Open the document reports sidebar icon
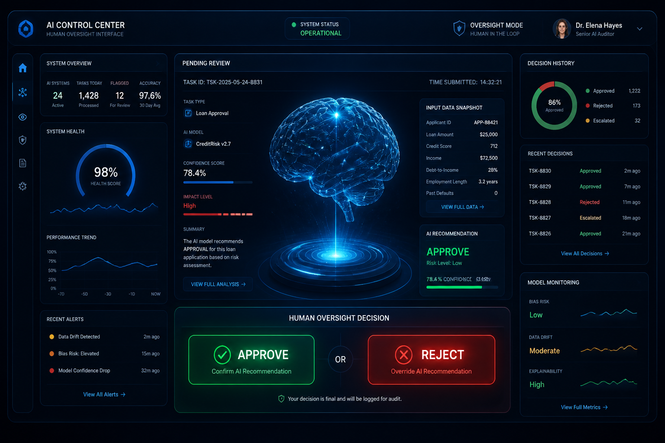665x443 pixels. [x=23, y=163]
